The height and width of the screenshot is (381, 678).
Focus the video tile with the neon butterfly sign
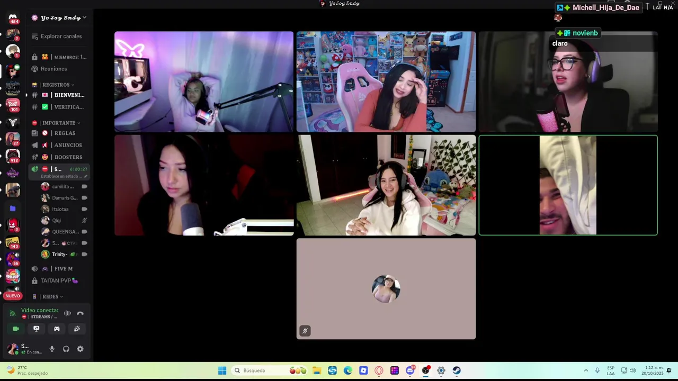coord(204,81)
